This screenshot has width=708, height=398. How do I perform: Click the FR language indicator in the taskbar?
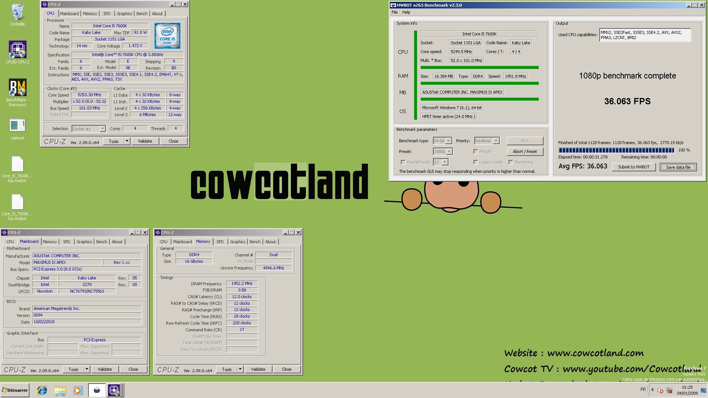coord(643,390)
